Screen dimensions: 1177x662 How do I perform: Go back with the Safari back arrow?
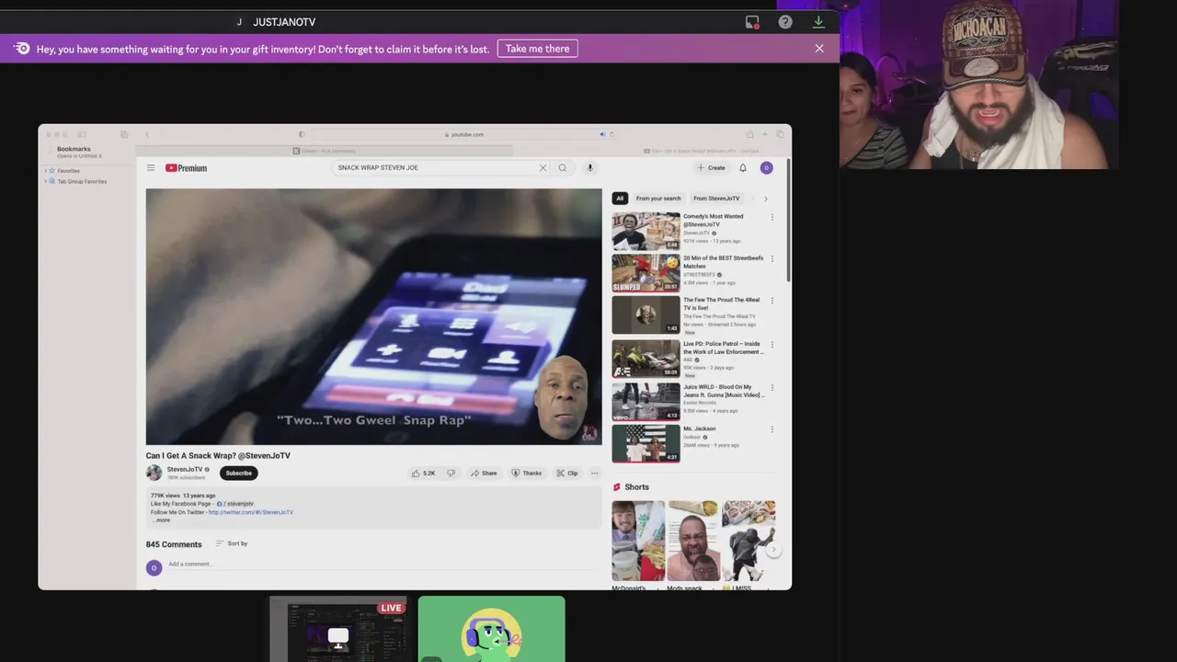(147, 134)
